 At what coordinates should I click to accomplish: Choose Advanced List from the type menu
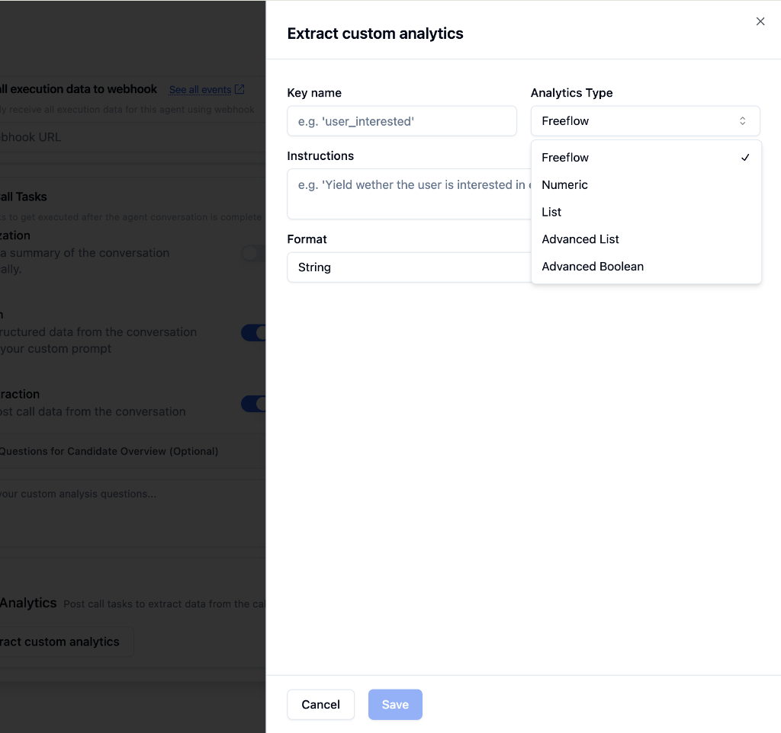click(580, 238)
